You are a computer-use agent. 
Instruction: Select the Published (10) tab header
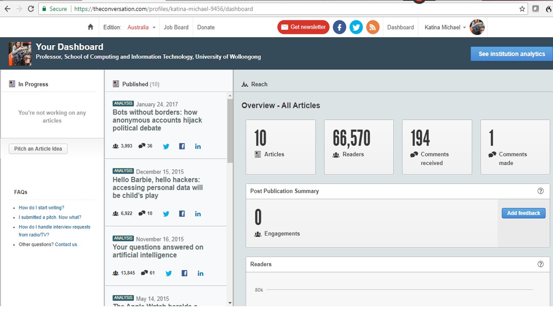point(136,84)
